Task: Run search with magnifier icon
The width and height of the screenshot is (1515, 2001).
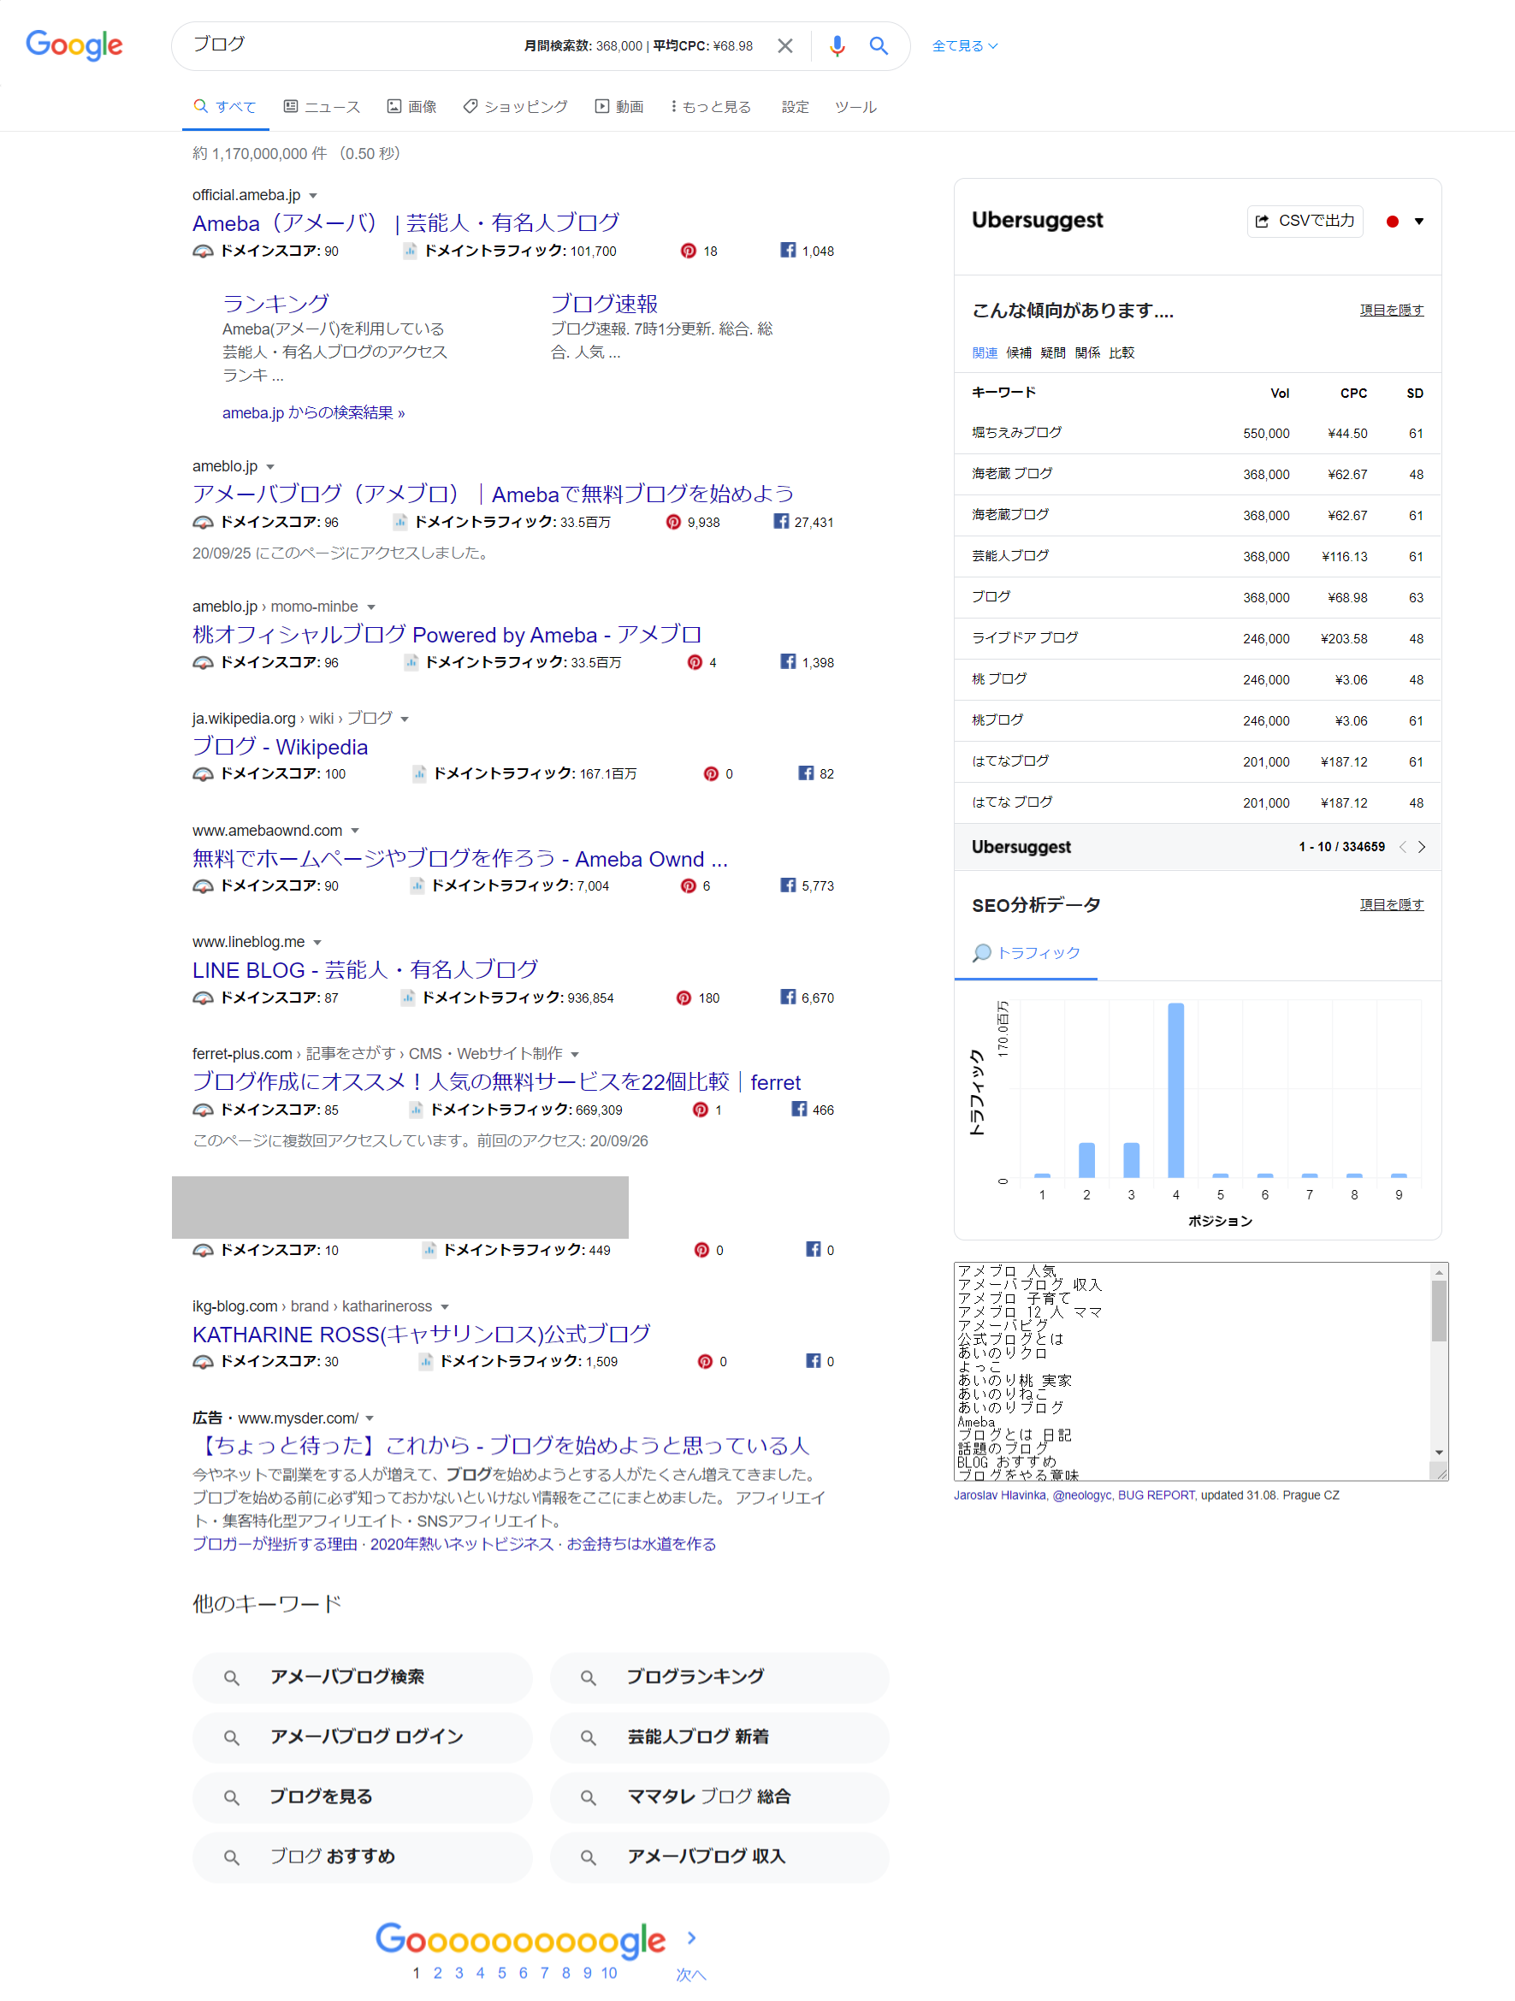Action: (878, 45)
